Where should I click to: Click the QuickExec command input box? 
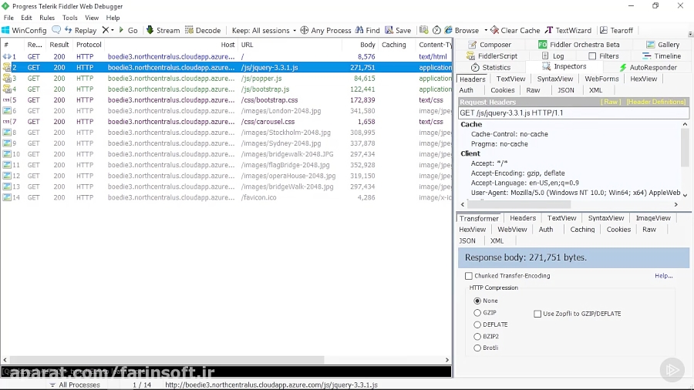[226, 372]
